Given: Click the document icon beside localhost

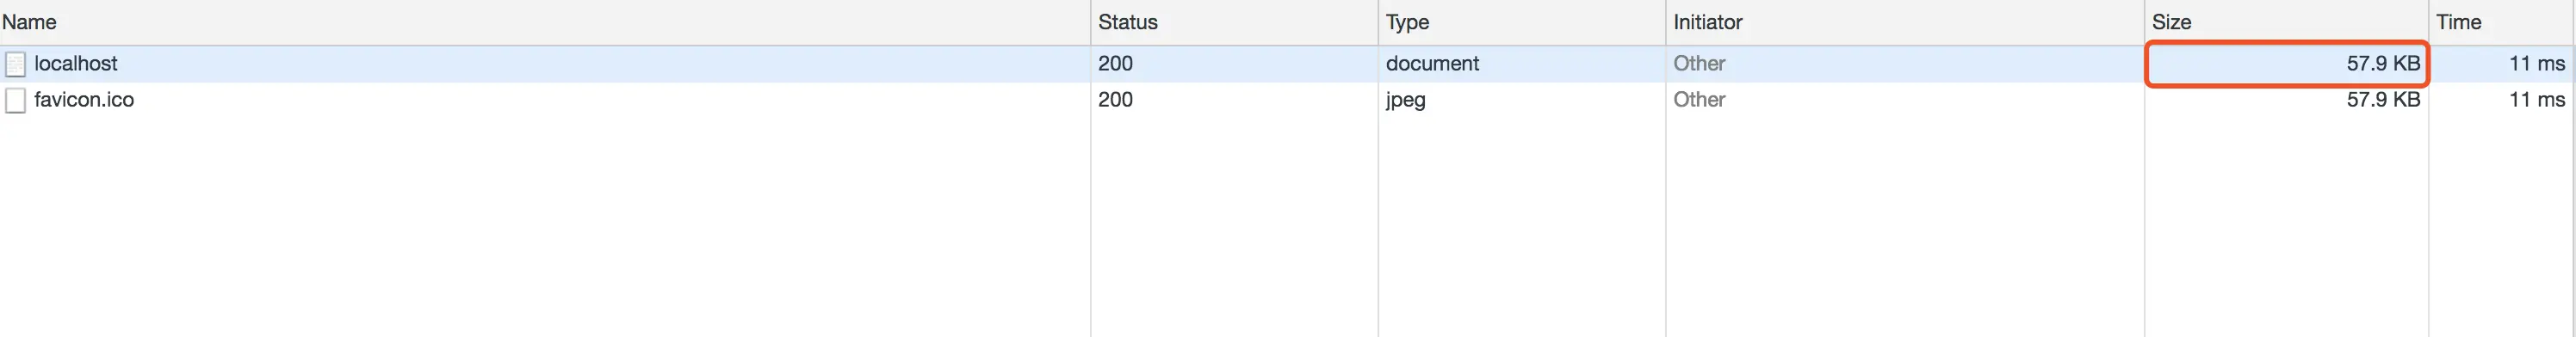Looking at the screenshot, I should coord(15,64).
